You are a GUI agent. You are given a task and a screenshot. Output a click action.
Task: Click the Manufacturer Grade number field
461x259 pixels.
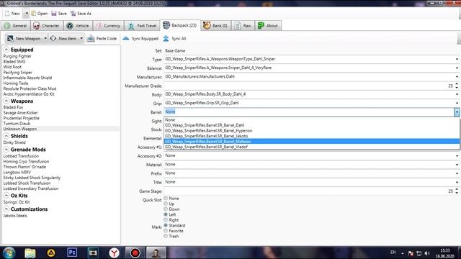[x=309, y=86]
